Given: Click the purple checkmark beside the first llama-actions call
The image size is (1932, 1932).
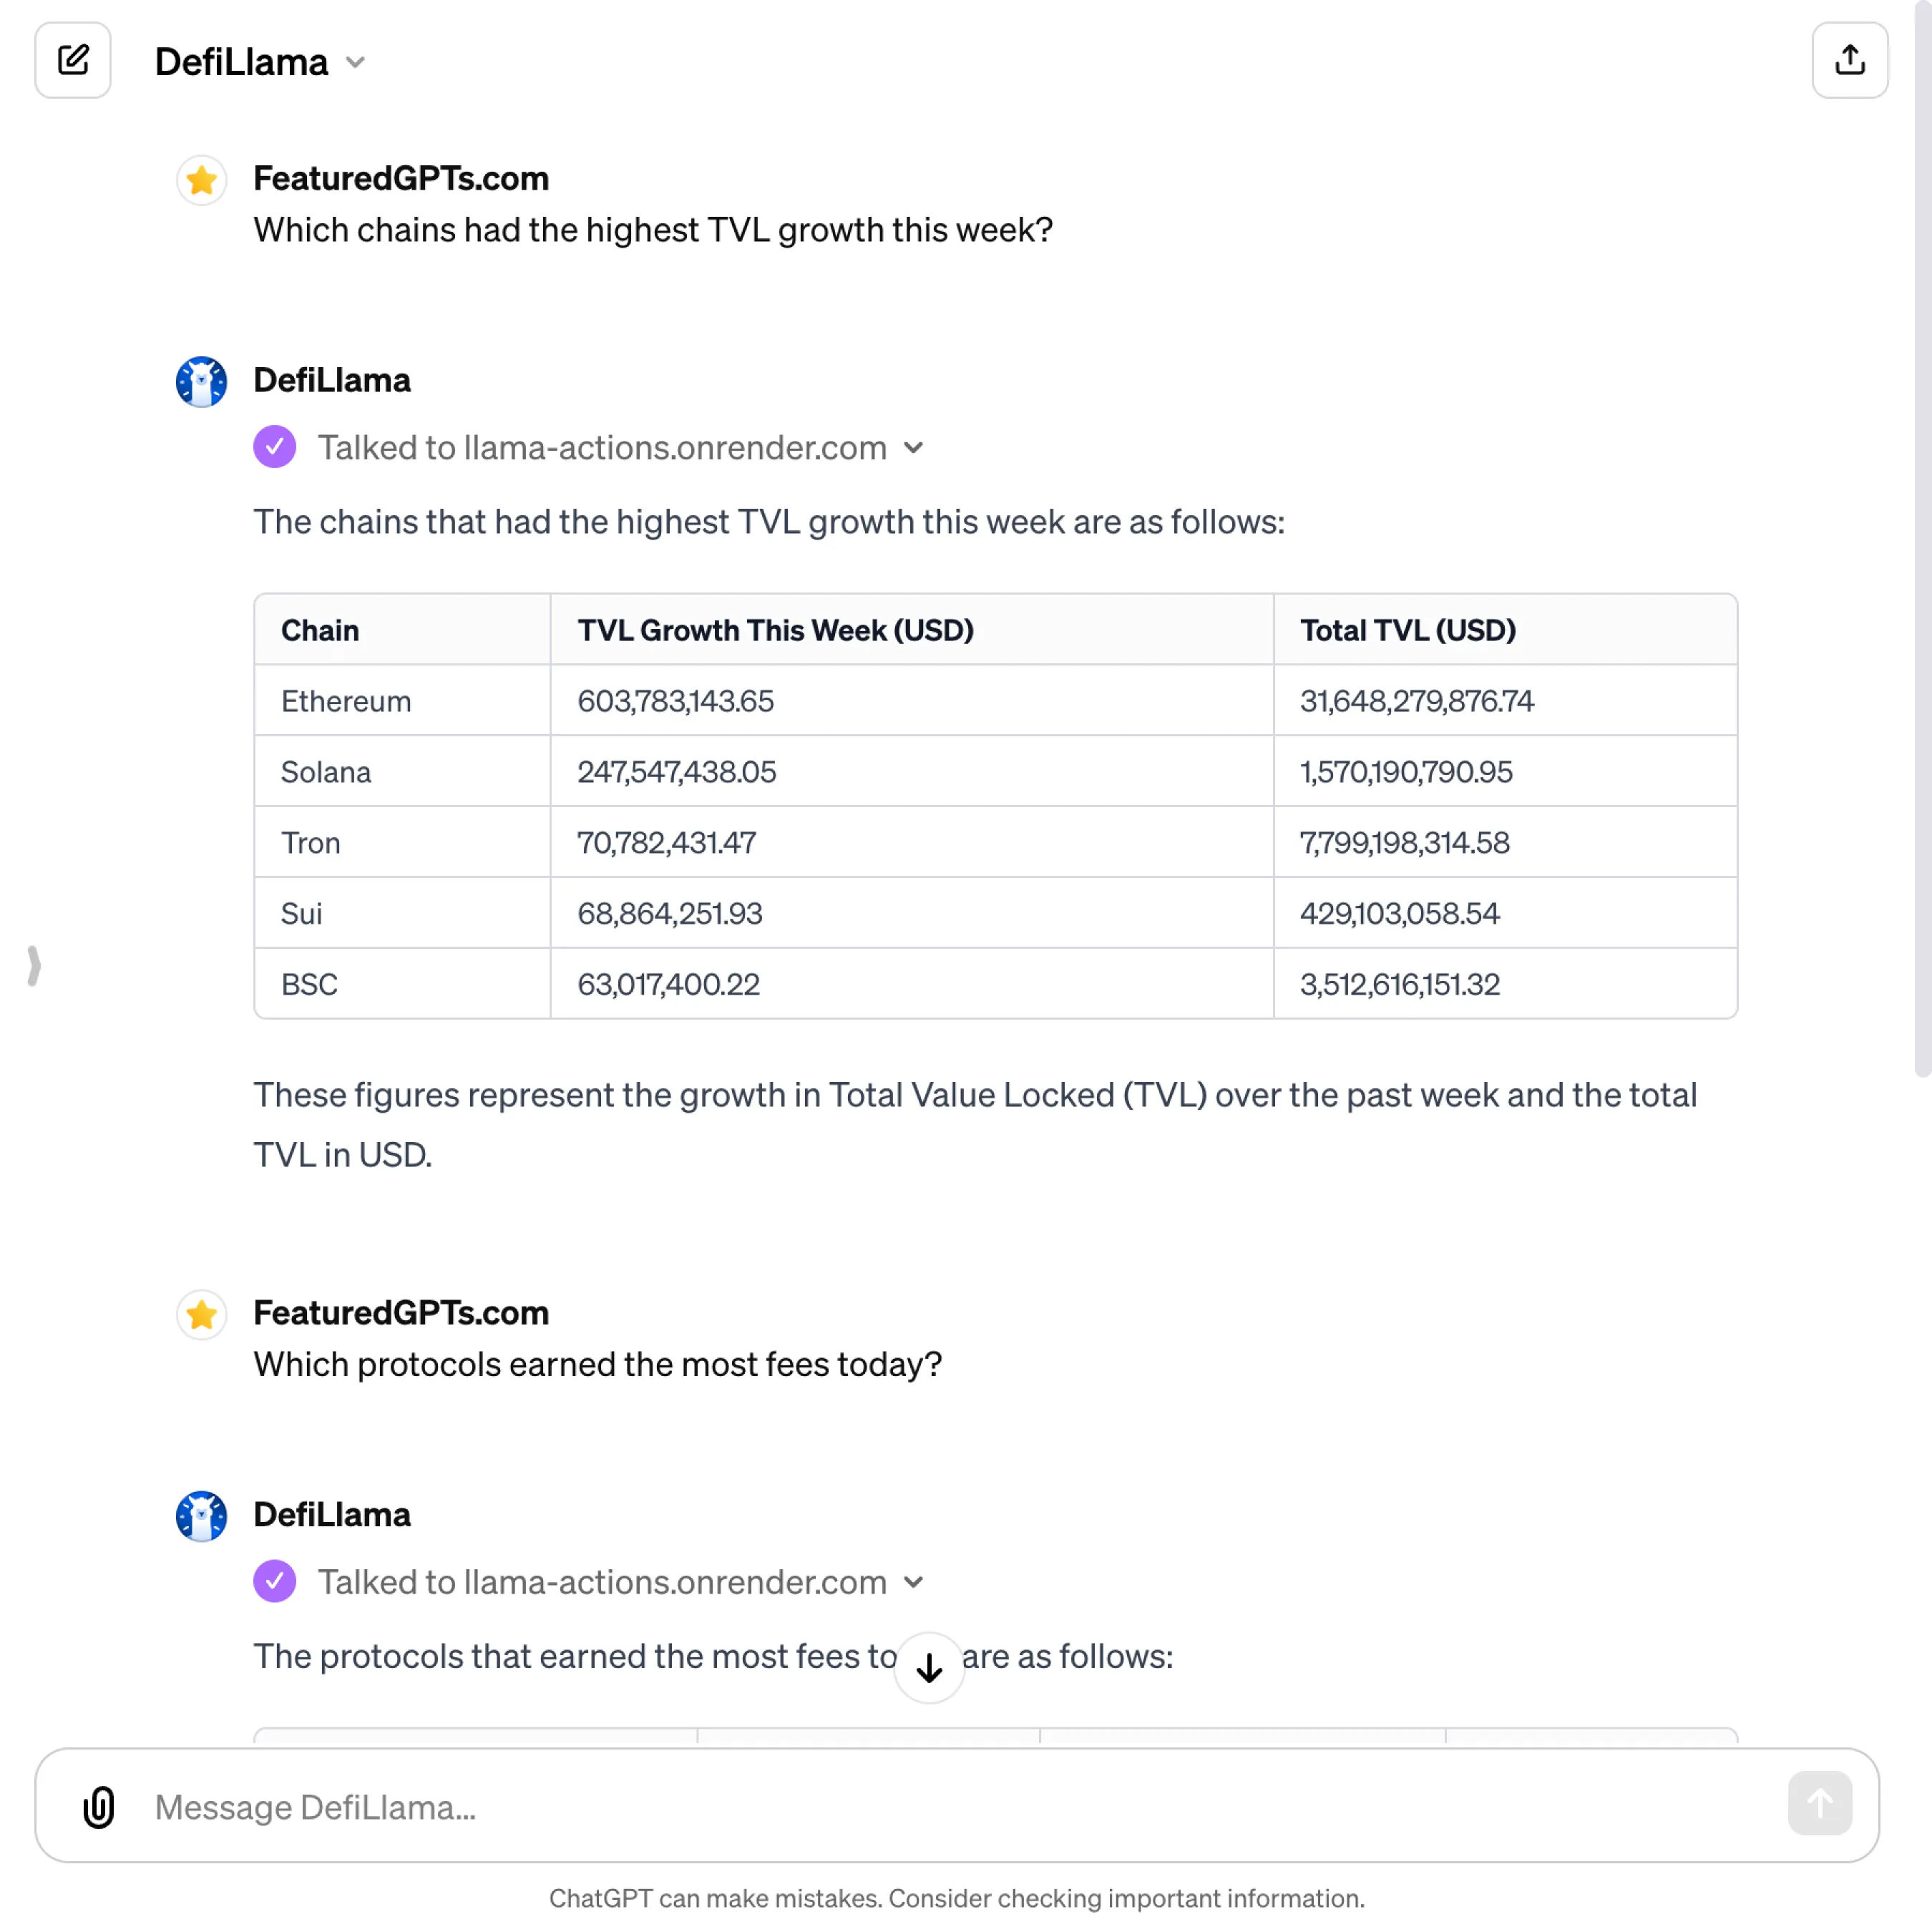Looking at the screenshot, I should [x=275, y=447].
